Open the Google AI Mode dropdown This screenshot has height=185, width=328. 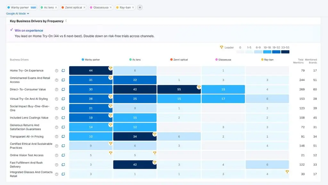[18, 13]
